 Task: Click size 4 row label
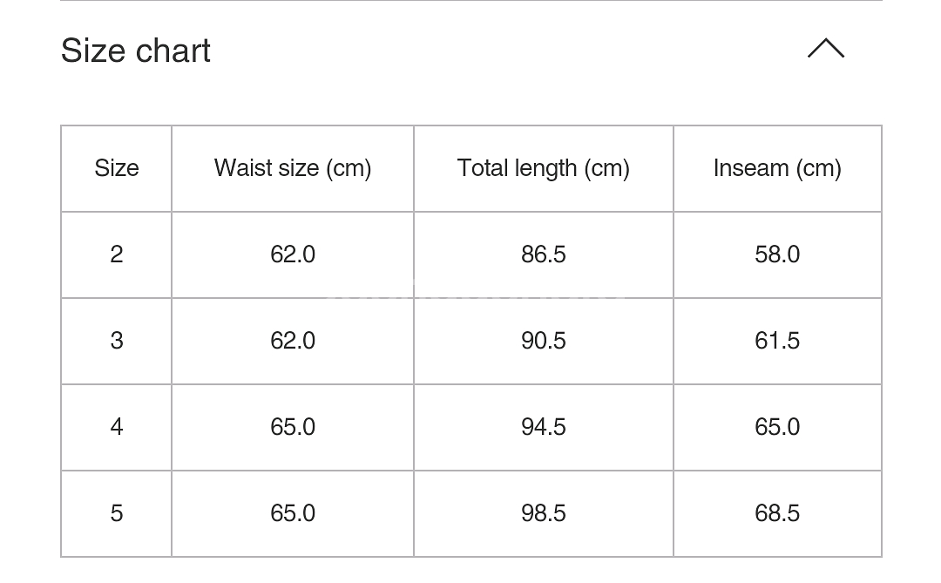coord(117,427)
